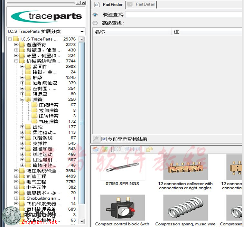This screenshot has height=227, width=244.
Task: Expand the 轴和联轴器 node
Action: [22, 83]
